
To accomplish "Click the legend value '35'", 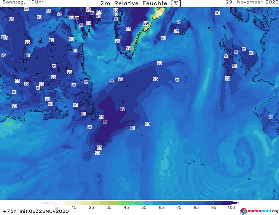I will 109,207.
